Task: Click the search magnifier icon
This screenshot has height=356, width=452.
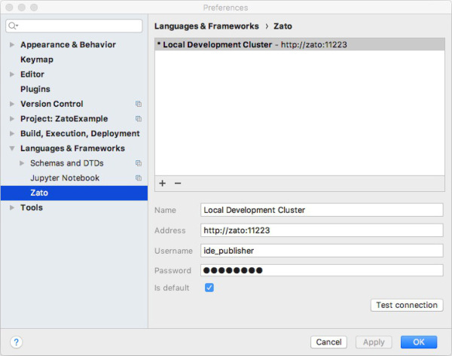Action: coord(13,26)
